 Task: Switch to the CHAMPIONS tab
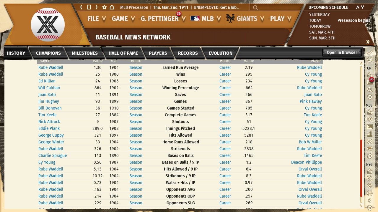pyautogui.click(x=48, y=53)
